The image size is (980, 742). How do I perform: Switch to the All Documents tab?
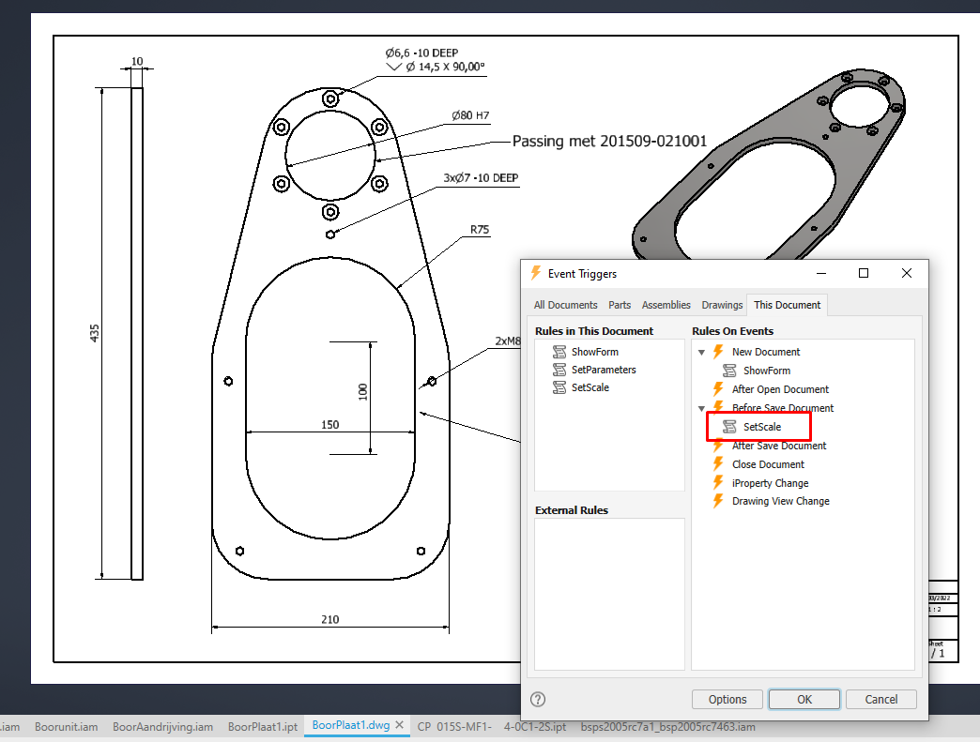pyautogui.click(x=565, y=305)
